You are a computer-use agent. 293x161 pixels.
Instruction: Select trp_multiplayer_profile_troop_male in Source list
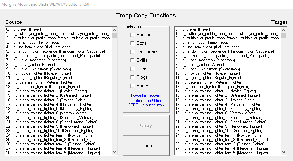[x=59, y=34]
